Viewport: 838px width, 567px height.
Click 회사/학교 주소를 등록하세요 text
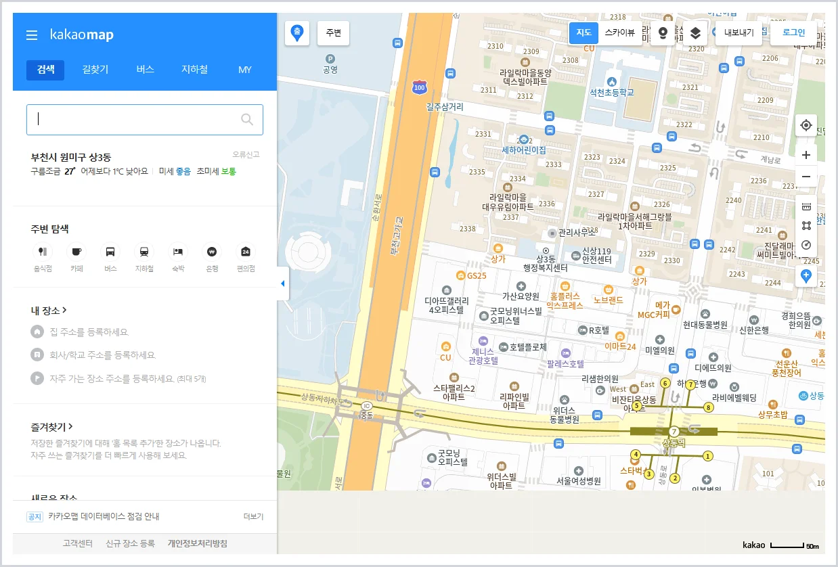pyautogui.click(x=102, y=355)
